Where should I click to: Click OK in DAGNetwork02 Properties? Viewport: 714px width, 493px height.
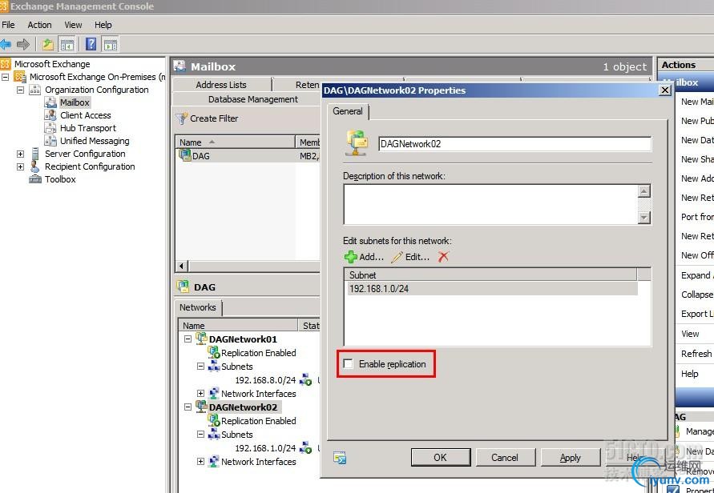click(x=440, y=458)
